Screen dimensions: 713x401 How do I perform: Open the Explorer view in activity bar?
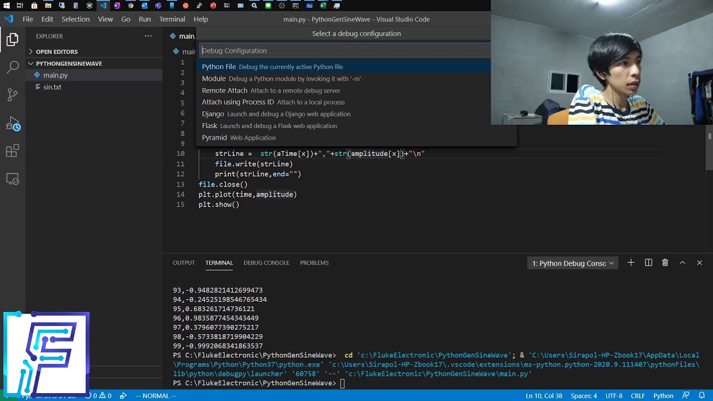tap(12, 40)
